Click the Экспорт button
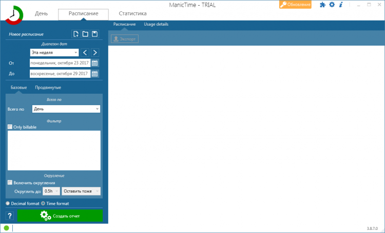 125,39
